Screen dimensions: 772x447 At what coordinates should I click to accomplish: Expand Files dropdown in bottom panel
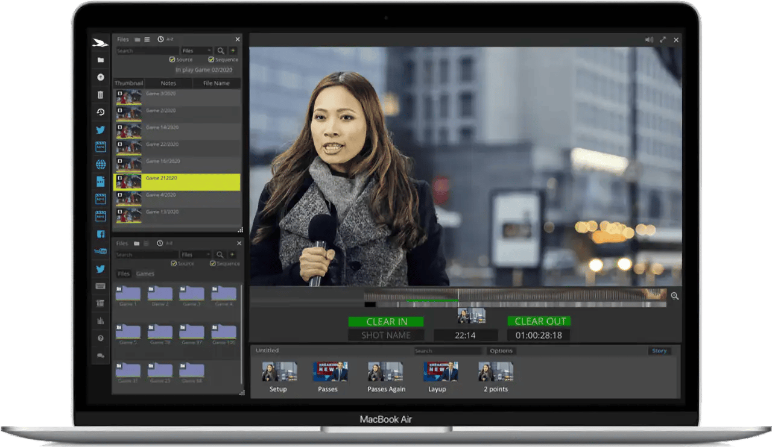click(x=196, y=255)
